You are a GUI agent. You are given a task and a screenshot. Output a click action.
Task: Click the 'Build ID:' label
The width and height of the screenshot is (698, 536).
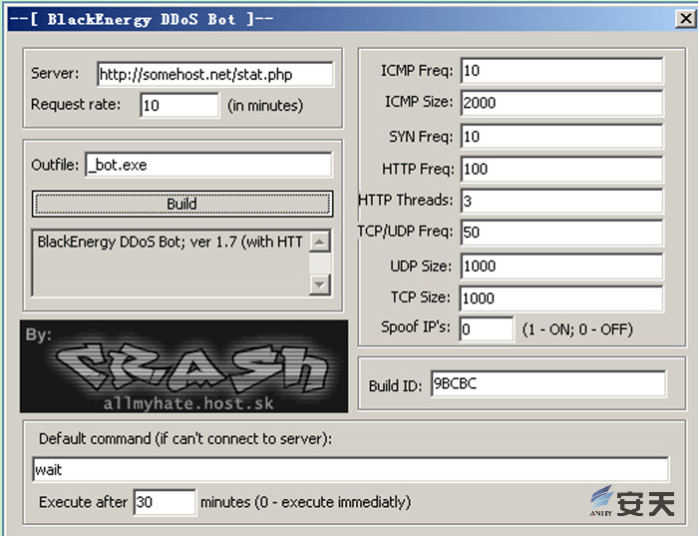[x=395, y=386]
